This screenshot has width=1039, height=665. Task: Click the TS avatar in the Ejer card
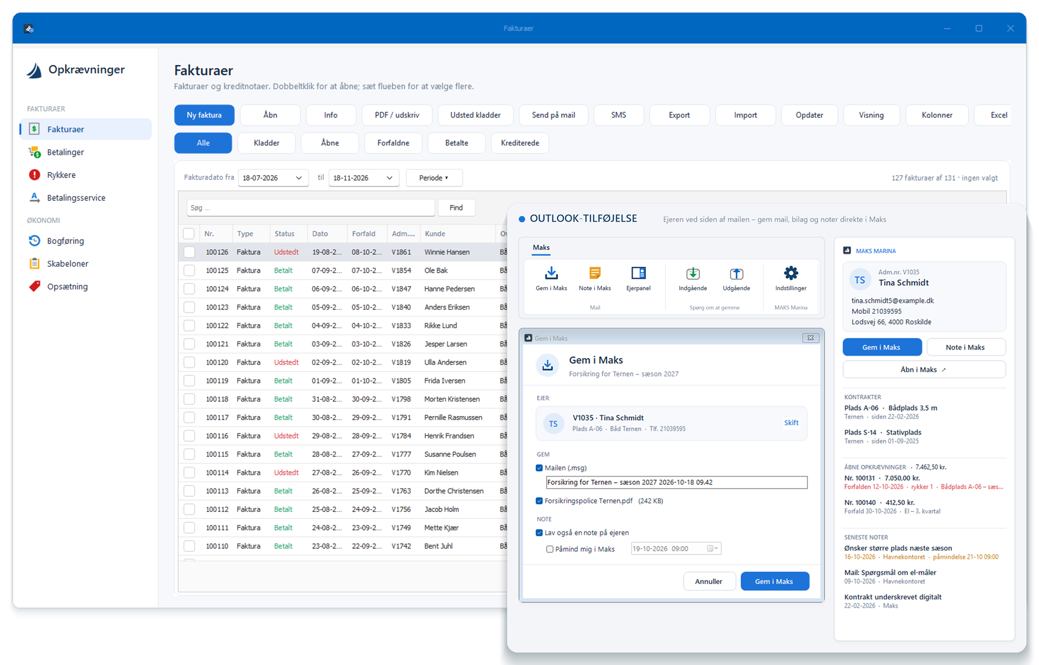pos(553,423)
